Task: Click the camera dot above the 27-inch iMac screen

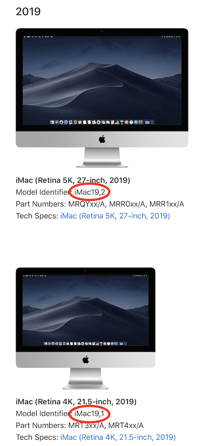Action: click(x=102, y=31)
